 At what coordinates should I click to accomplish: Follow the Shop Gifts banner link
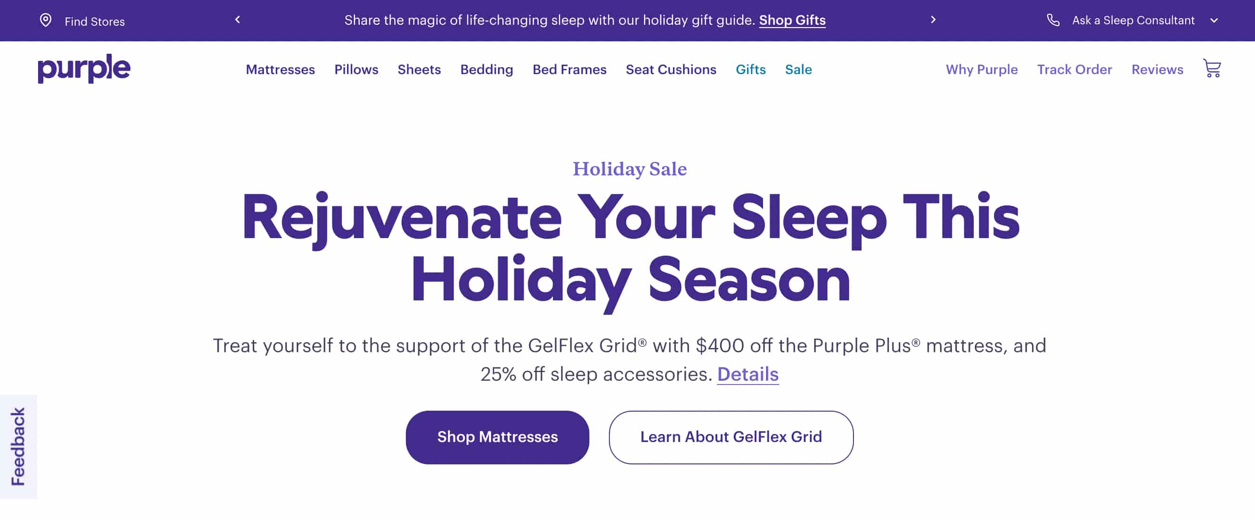point(792,20)
